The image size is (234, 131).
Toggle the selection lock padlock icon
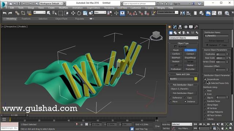click(82, 124)
